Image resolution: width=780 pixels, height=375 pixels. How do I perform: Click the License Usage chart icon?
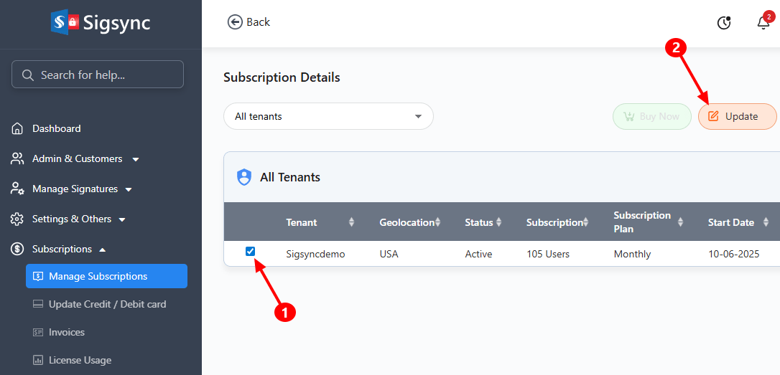pyautogui.click(x=38, y=361)
